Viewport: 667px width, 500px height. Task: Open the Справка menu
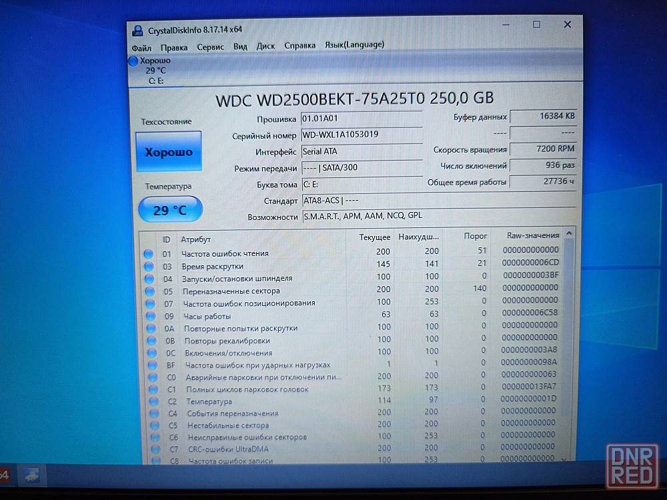pyautogui.click(x=300, y=45)
